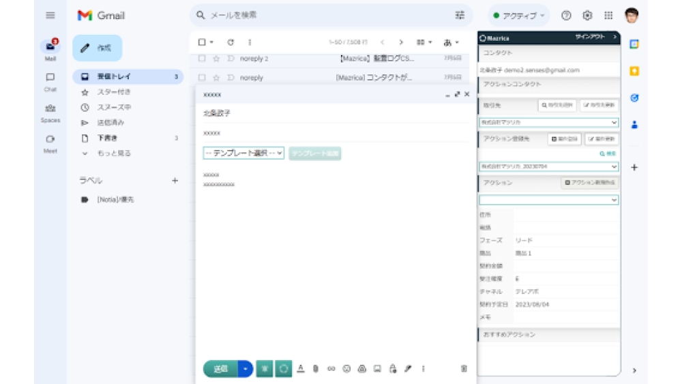The width and height of the screenshot is (682, 384).
Task: Collapse the Mazrica panel with the arrow
Action: [x=615, y=37]
